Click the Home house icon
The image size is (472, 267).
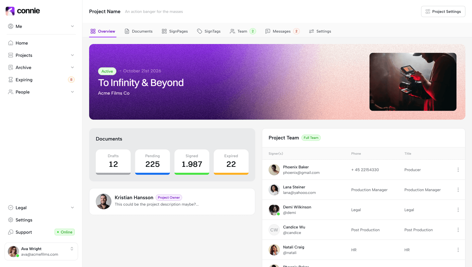(11, 43)
